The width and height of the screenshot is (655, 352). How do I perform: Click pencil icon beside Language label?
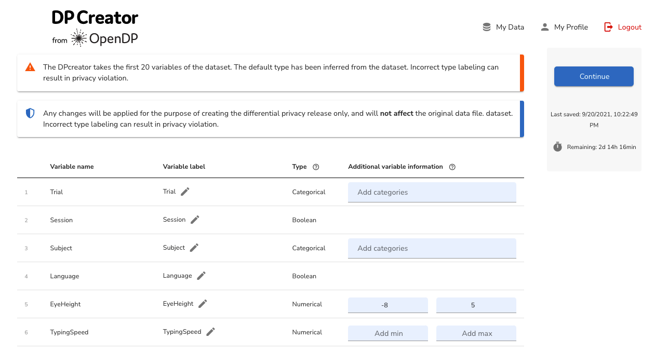[201, 276]
